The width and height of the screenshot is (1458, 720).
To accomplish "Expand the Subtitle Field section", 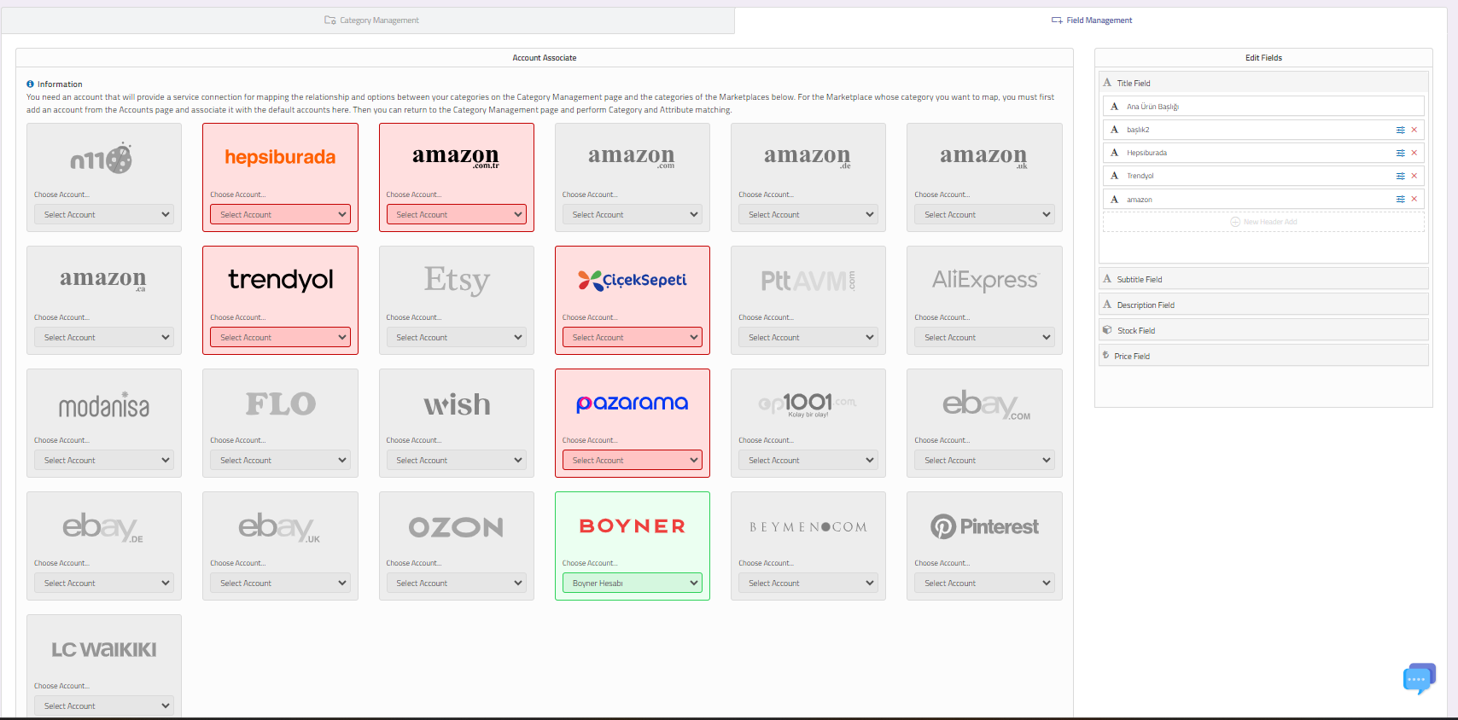I will coord(1263,279).
